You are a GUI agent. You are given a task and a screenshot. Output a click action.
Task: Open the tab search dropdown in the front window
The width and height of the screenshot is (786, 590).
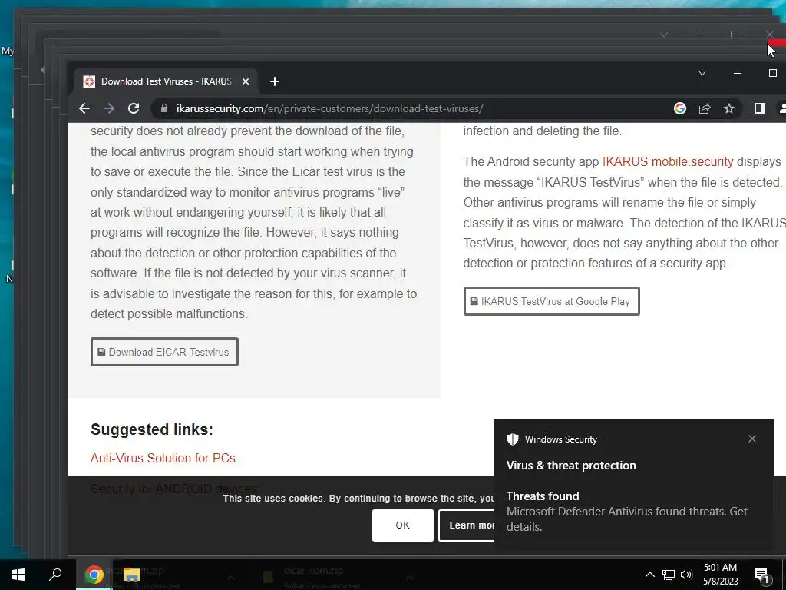[x=702, y=73]
